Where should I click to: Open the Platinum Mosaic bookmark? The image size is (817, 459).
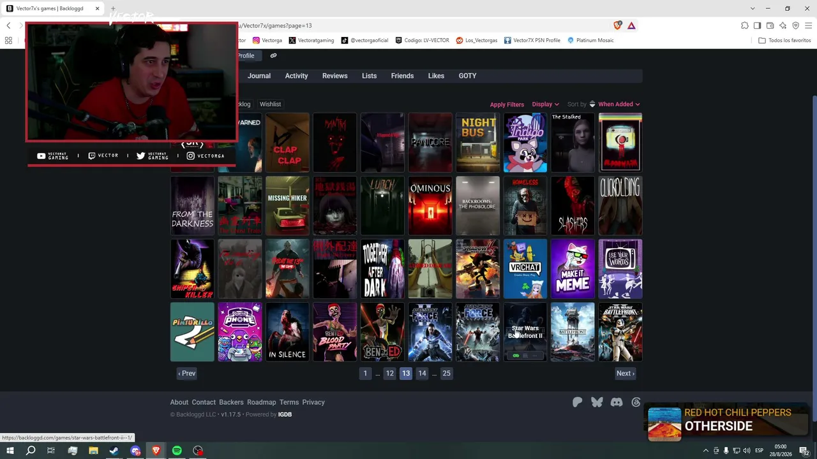click(x=590, y=40)
